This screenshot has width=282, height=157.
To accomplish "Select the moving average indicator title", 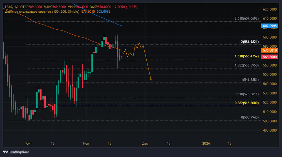I will pos(42,12).
